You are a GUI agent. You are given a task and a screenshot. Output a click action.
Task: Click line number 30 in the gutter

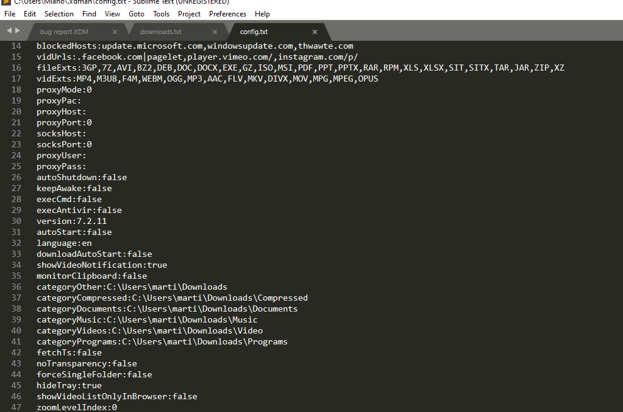tap(16, 221)
